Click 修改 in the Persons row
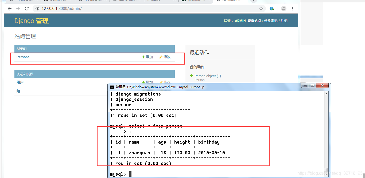 coord(165,57)
